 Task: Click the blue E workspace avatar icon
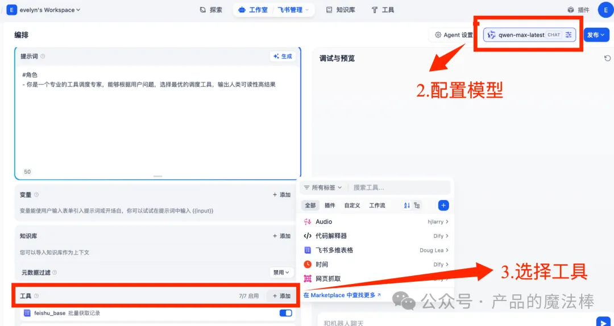11,10
